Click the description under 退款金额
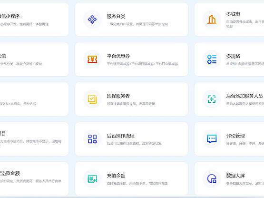Screen dimensions: 264x198 [30, 181]
